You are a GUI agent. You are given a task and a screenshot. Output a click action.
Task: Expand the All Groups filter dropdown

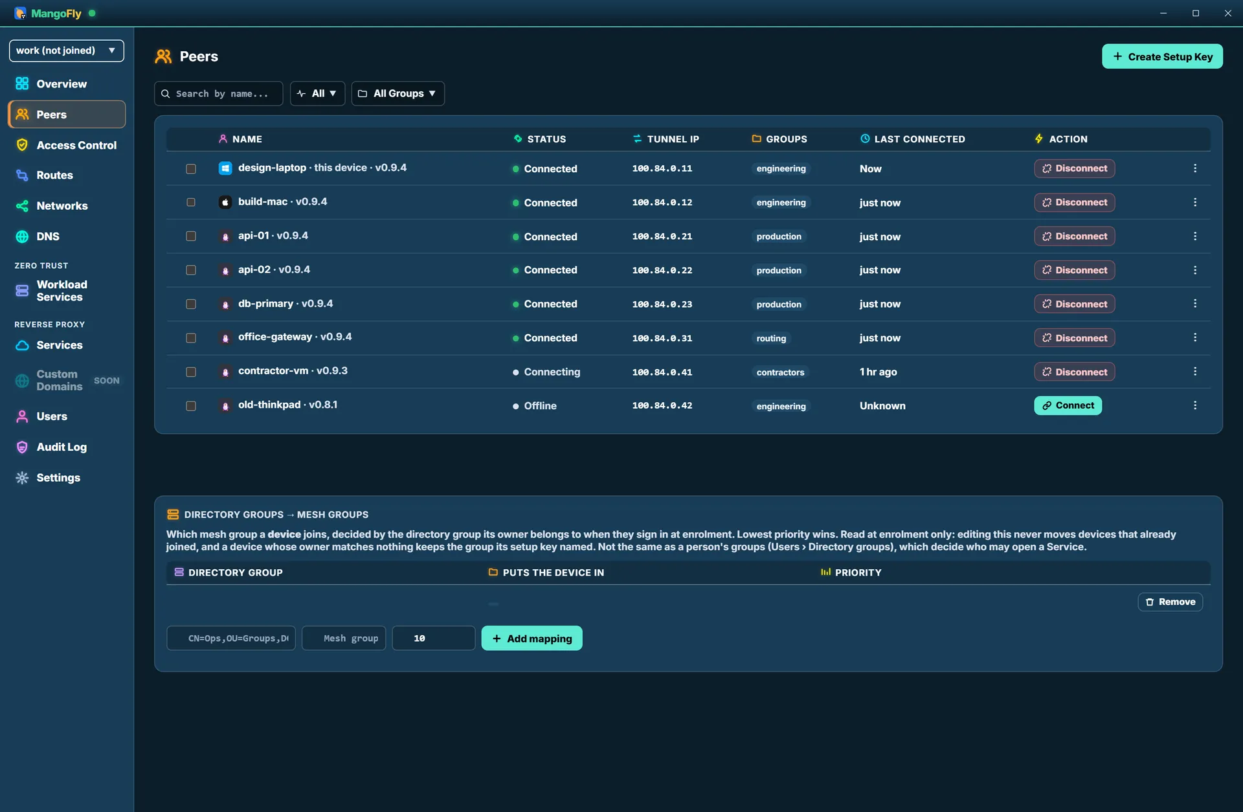[398, 93]
